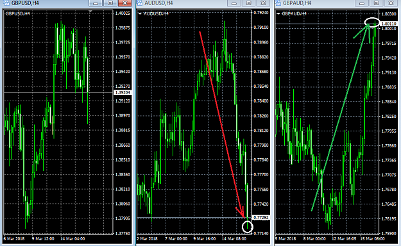Select the GBPAUD,H4 title bar text
Image resolution: width=401 pixels, height=246 pixels.
pos(297,3)
